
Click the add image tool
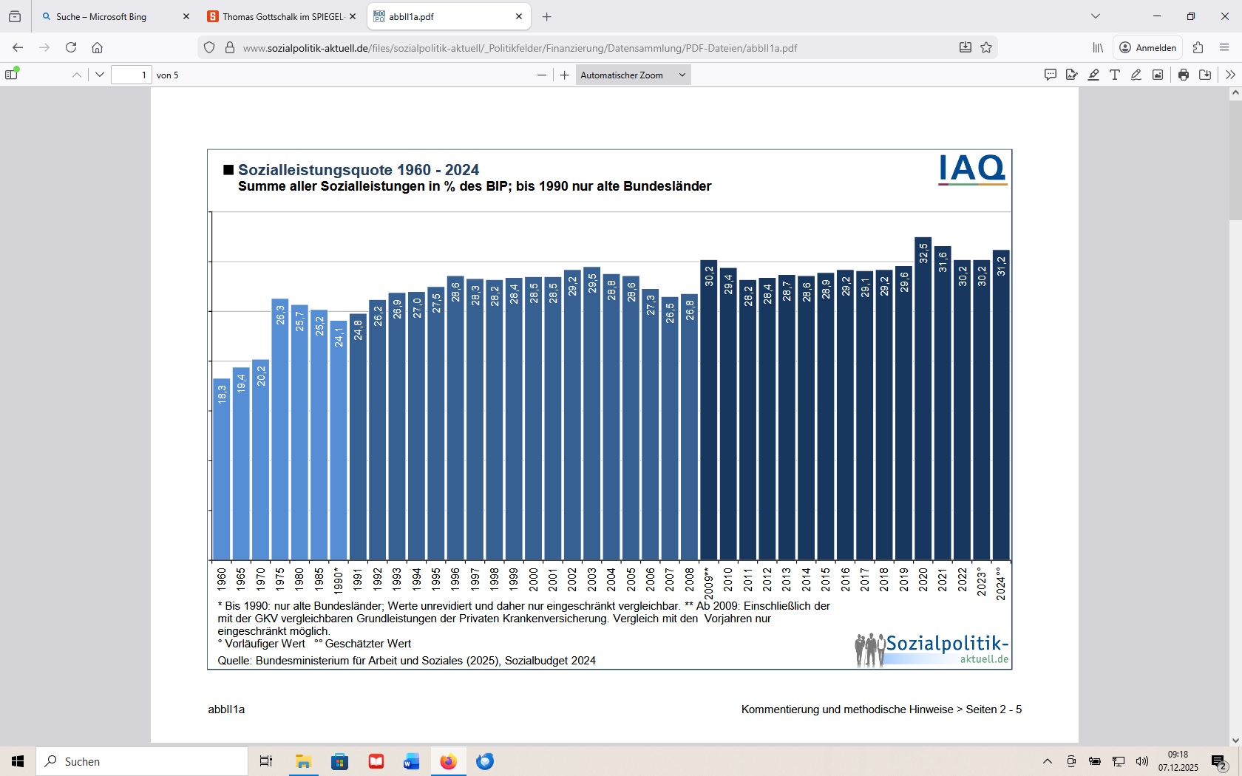[1158, 75]
